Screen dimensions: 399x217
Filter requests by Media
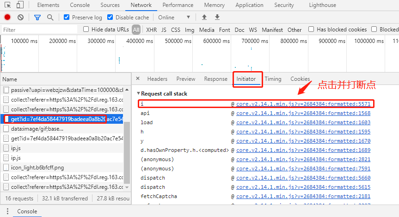click(x=207, y=30)
